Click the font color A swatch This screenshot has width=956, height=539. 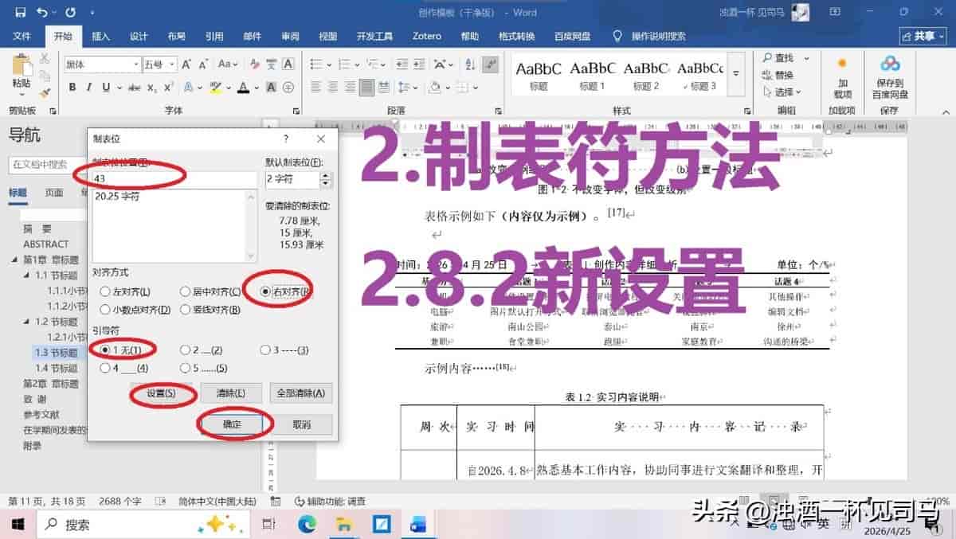(x=244, y=88)
